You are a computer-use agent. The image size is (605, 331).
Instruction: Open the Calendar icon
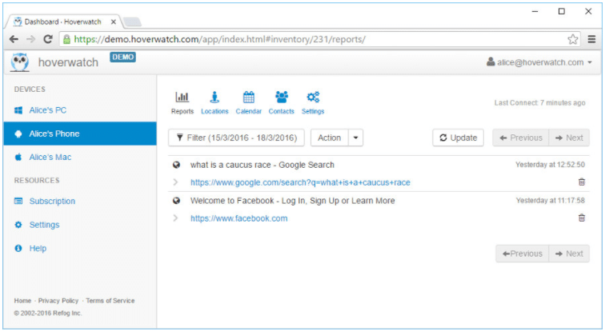pyautogui.click(x=248, y=97)
